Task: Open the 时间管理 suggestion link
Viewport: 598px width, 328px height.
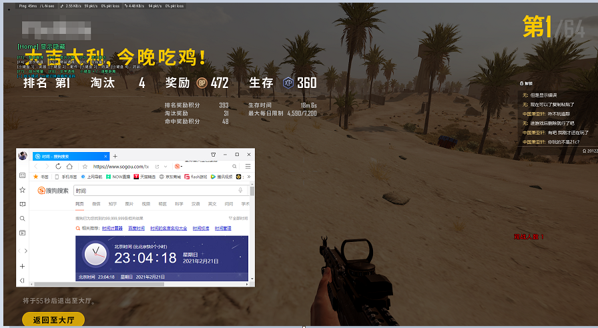Action: tap(223, 228)
